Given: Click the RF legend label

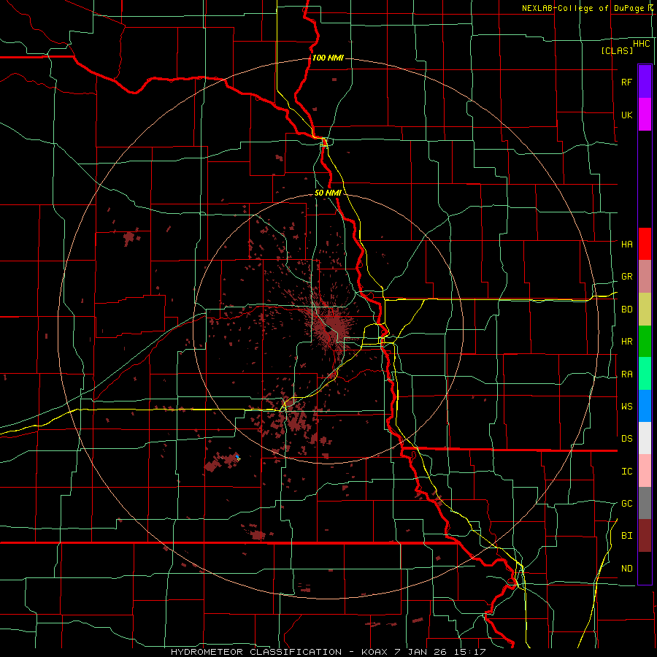Looking at the screenshot, I should (x=626, y=82).
